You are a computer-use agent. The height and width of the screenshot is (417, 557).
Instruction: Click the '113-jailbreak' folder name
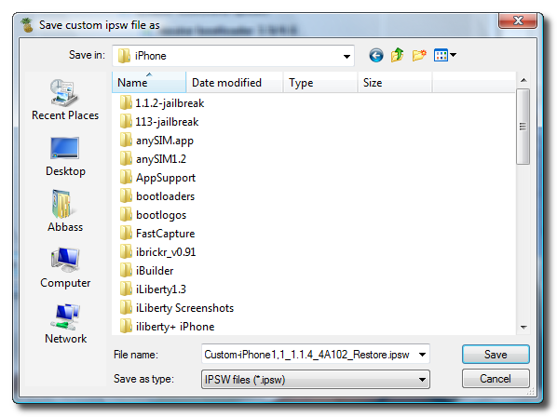point(167,122)
